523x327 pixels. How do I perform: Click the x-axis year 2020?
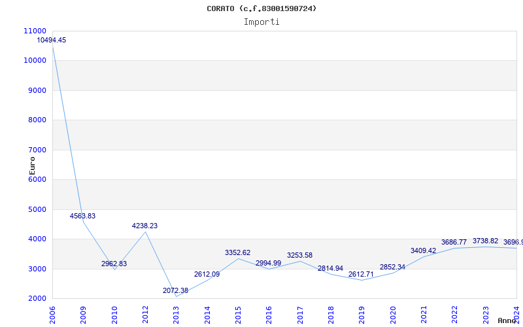tap(393, 315)
